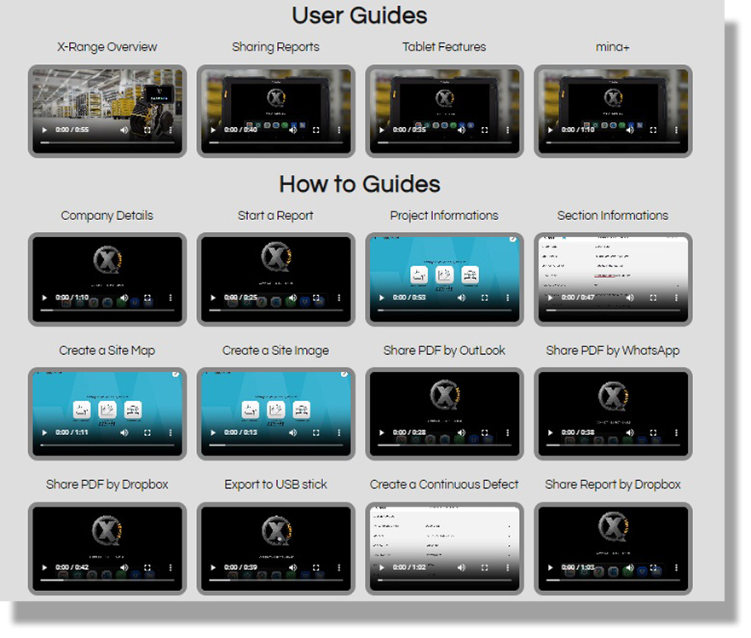
Task: Play the Company Details video
Action: [x=43, y=299]
